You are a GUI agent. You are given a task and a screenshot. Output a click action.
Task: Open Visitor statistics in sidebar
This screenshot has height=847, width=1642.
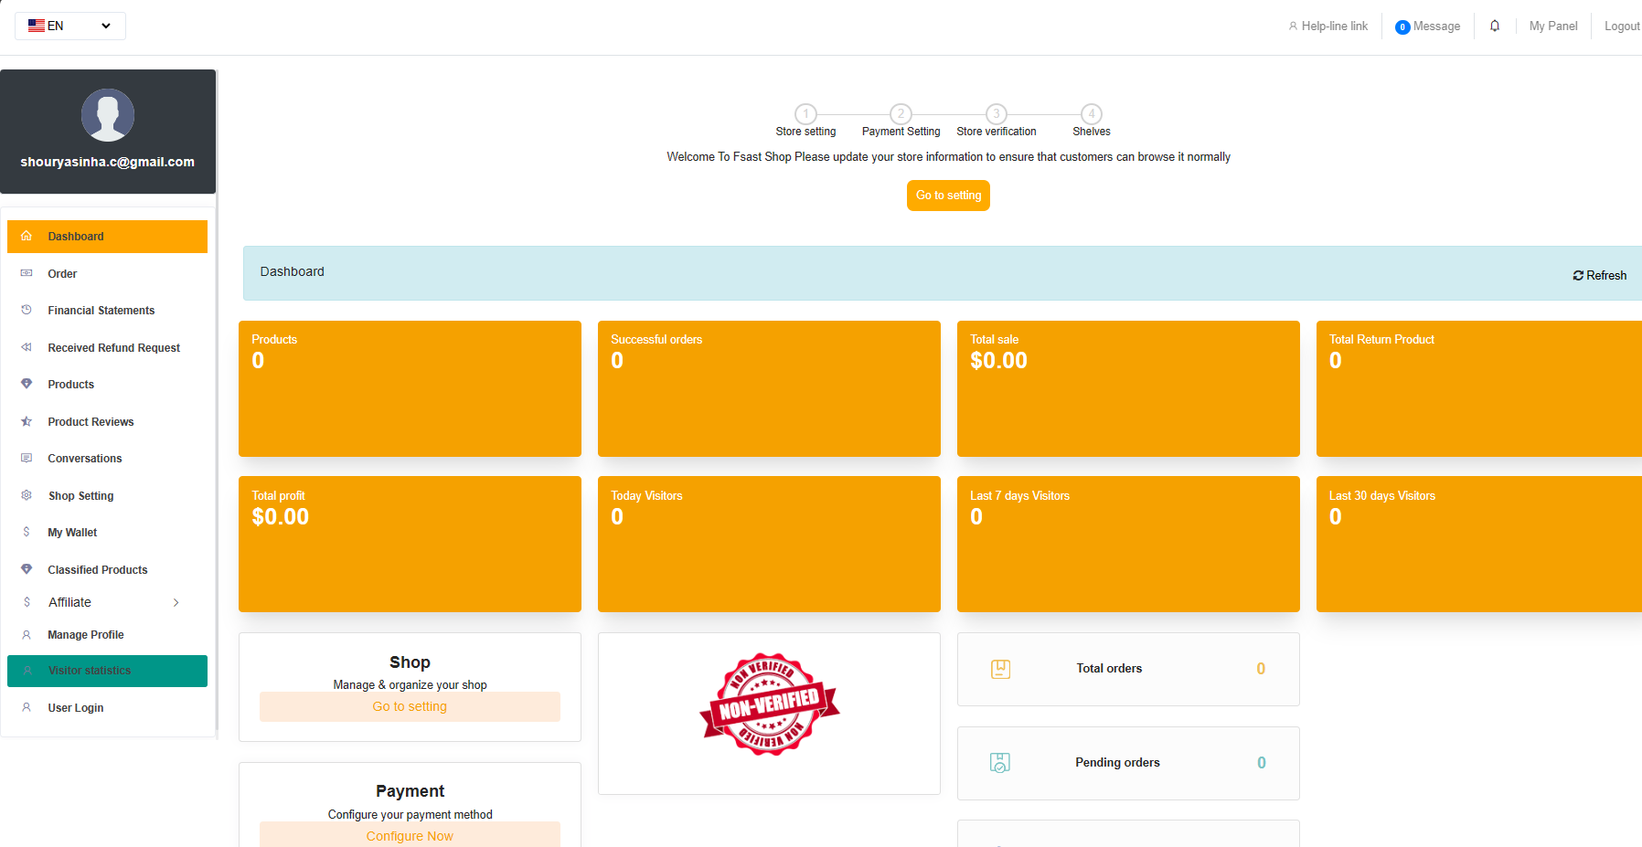coord(90,671)
